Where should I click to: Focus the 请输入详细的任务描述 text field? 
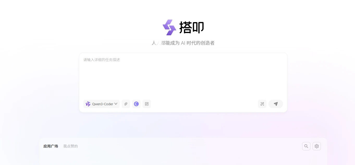[x=182, y=76]
